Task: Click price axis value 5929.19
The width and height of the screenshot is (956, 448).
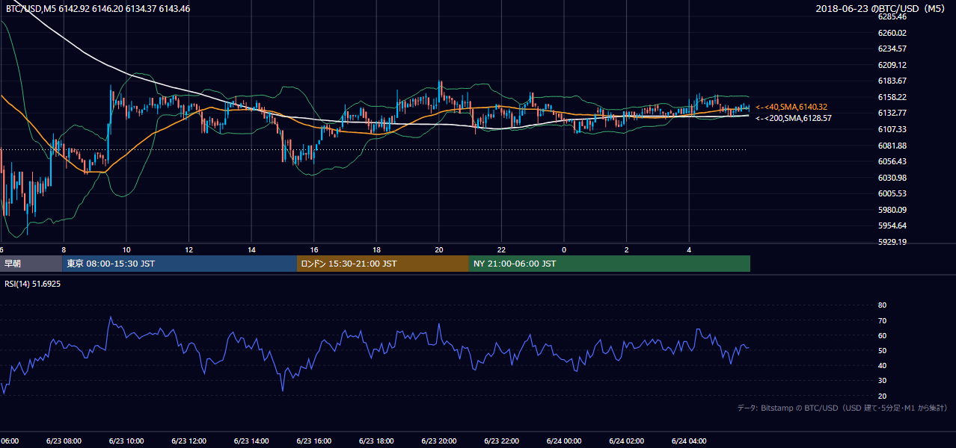Action: tap(892, 242)
